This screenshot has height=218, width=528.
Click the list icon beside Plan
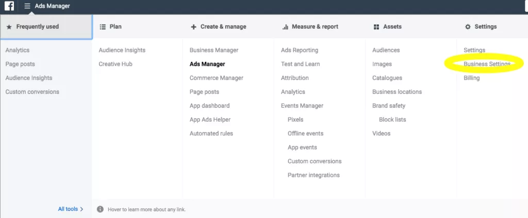click(x=103, y=27)
